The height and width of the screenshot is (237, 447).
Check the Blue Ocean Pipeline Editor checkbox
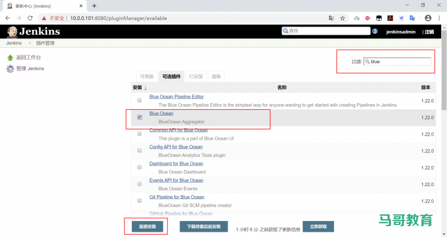[x=139, y=100]
